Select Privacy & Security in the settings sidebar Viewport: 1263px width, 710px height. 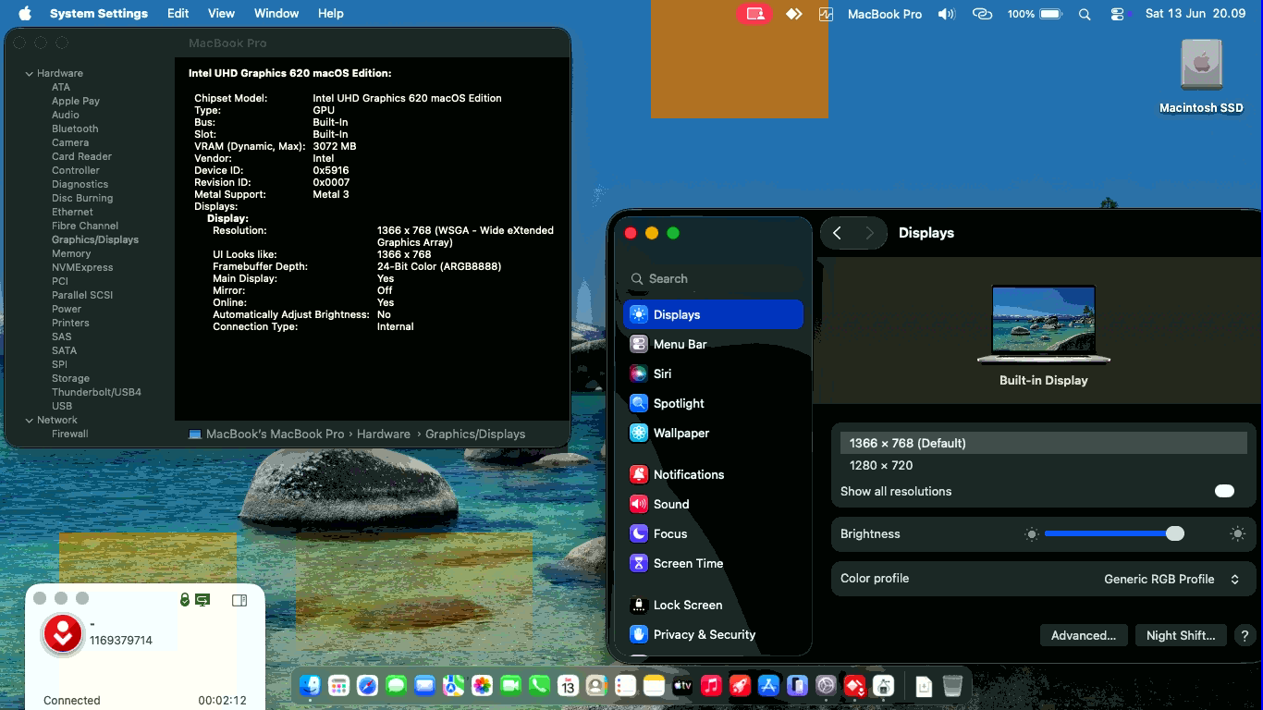[713, 634]
